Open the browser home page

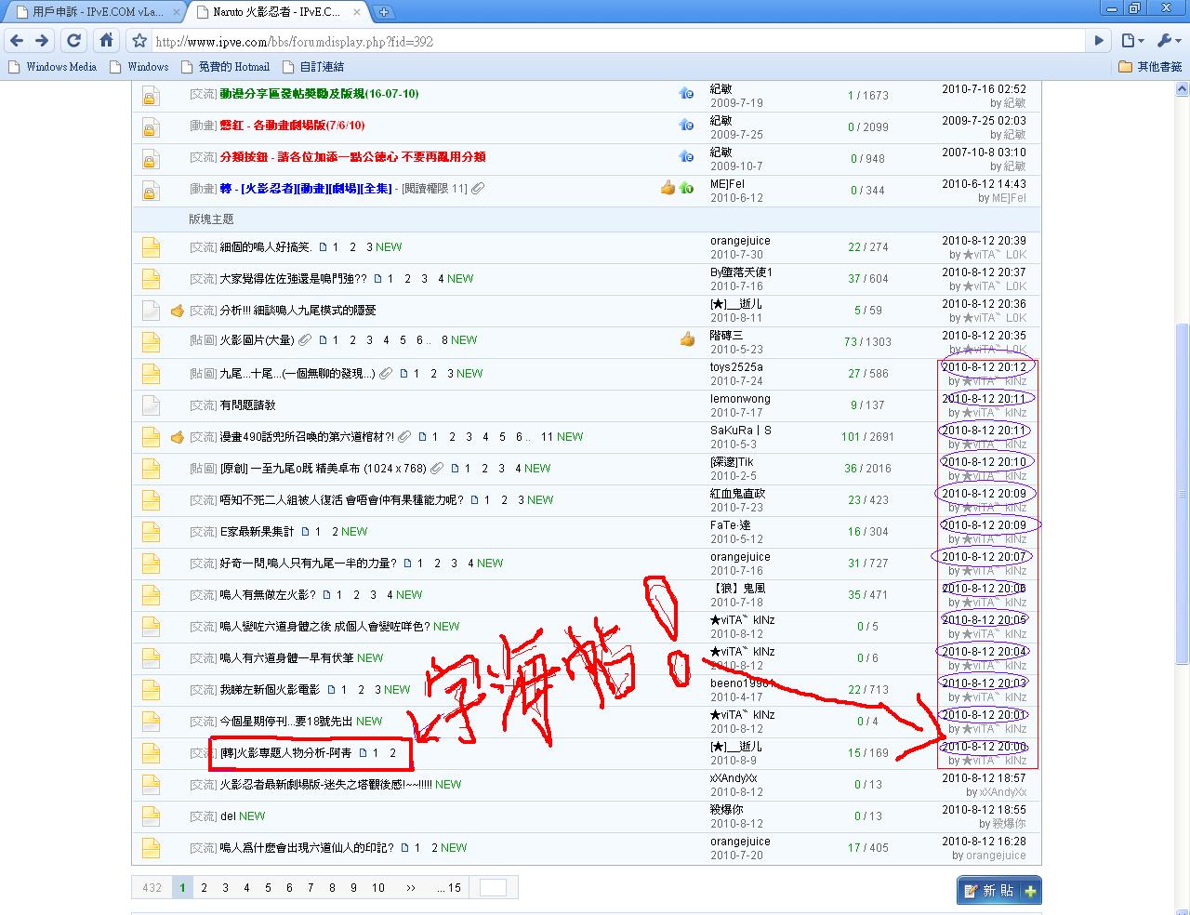(106, 41)
